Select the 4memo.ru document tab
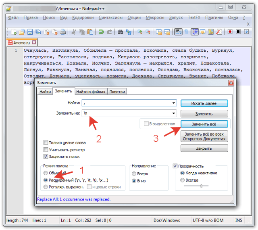 coord(22,43)
